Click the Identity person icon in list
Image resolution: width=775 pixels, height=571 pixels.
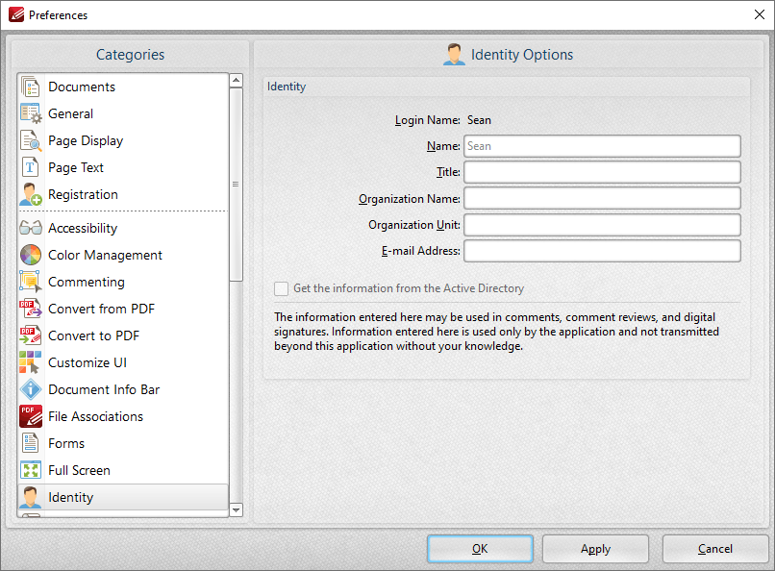[31, 497]
